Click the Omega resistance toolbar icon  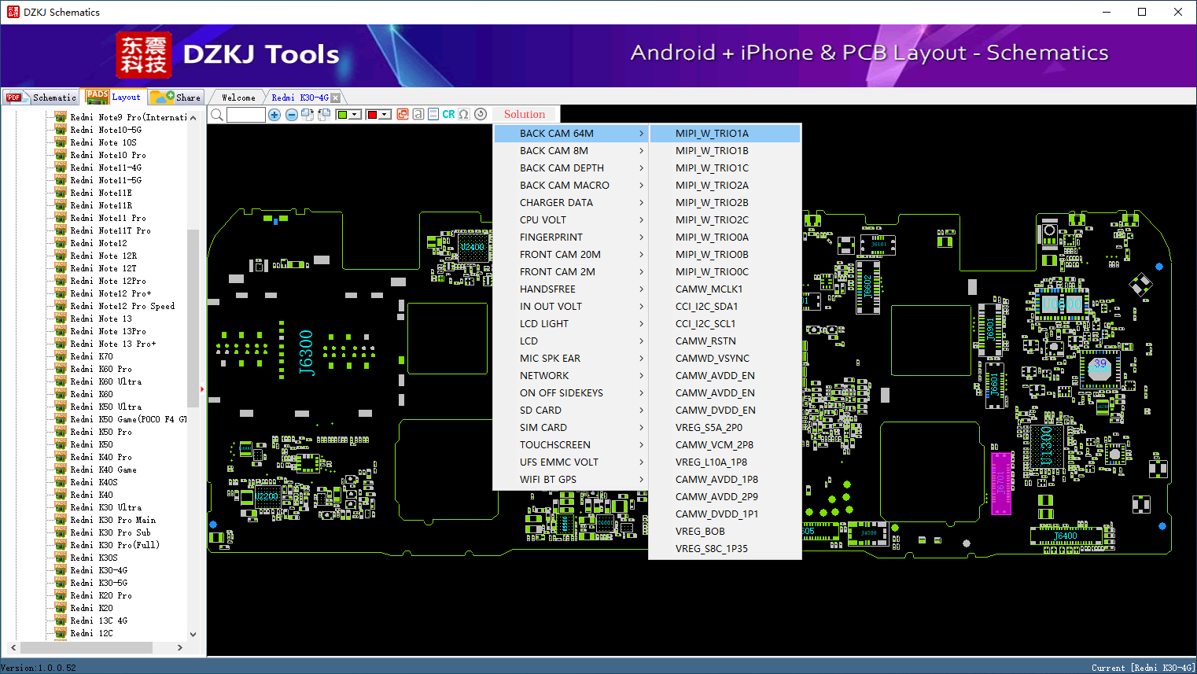point(464,114)
